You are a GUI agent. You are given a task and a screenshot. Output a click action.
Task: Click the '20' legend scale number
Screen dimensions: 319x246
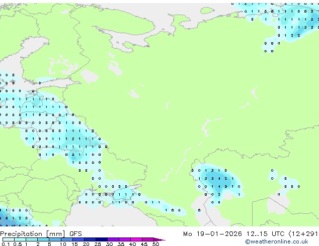coord(86,244)
